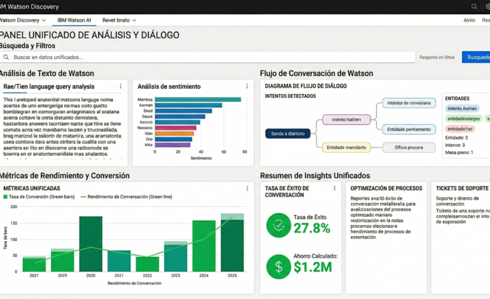Click the Sentimiento axis label

(x=201, y=158)
